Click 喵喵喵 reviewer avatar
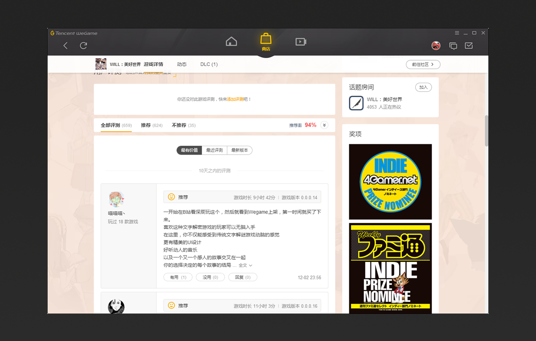Viewport: 536px width, 341px height. [116, 199]
